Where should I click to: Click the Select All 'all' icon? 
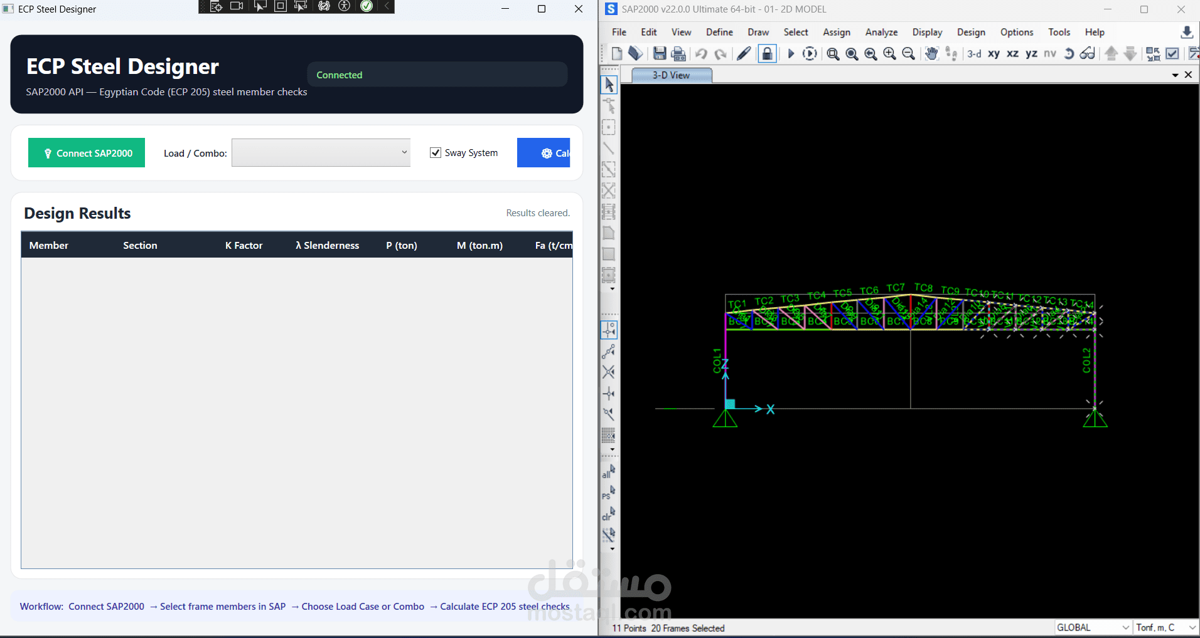pyautogui.click(x=609, y=471)
